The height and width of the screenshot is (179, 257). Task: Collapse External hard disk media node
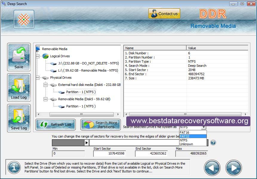45,85
